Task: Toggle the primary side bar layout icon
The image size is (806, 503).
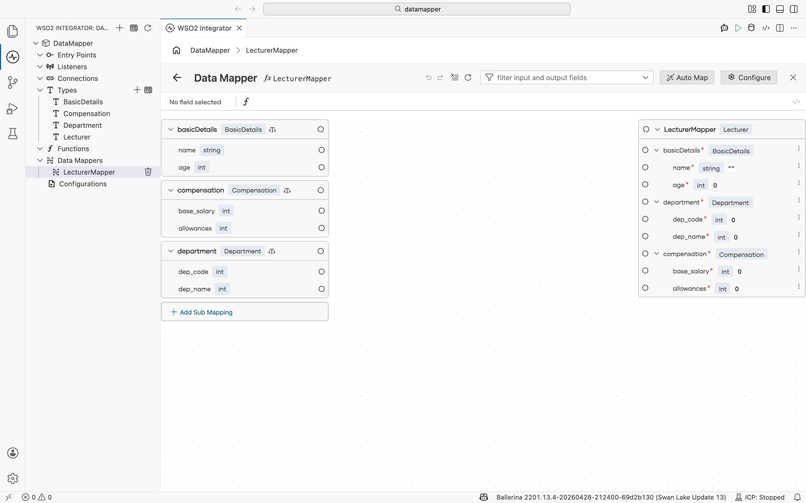Action: coord(766,9)
